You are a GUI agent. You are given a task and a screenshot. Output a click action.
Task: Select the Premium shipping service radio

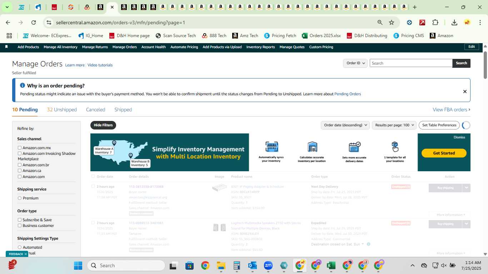tap(20, 198)
